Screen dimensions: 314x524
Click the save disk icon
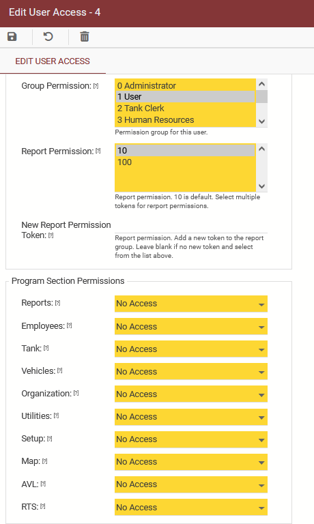pos(12,36)
